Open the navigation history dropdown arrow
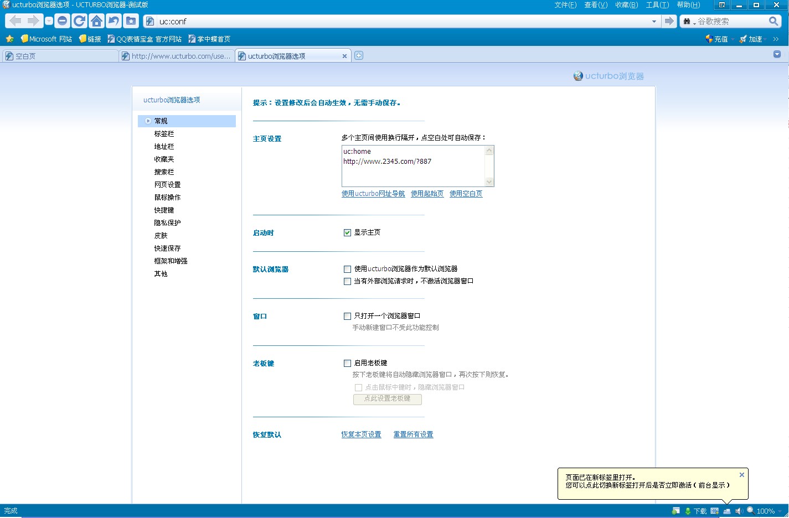 [49, 21]
